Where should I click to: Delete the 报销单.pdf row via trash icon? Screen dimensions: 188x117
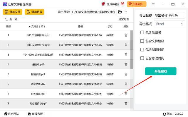click(126, 64)
